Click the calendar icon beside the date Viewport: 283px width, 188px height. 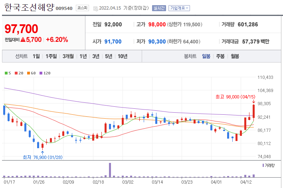(x=96, y=8)
